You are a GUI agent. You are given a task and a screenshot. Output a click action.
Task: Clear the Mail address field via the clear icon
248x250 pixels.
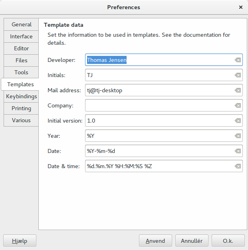pos(238,90)
